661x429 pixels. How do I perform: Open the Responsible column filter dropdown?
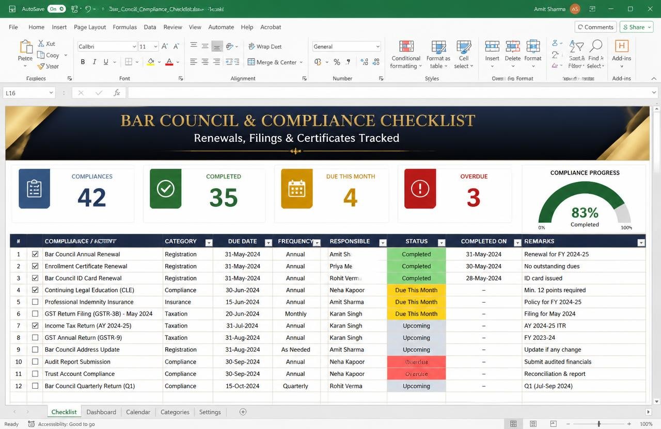pyautogui.click(x=383, y=242)
